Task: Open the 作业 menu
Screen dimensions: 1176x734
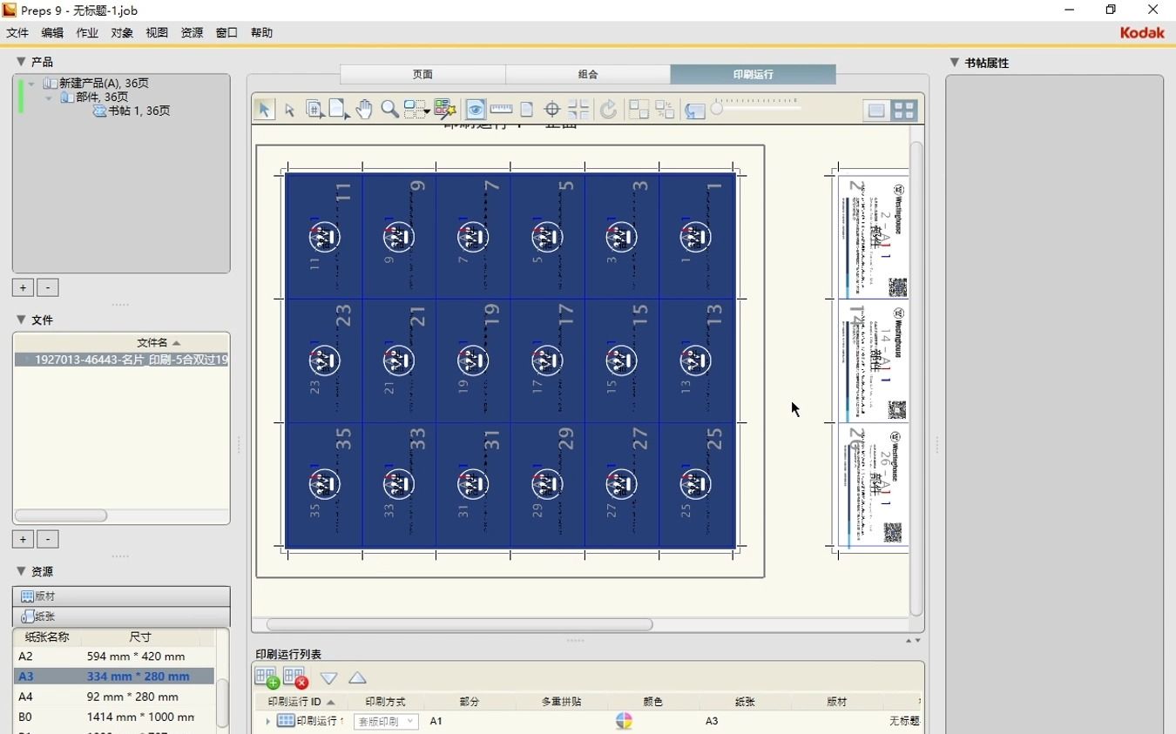Action: click(87, 32)
